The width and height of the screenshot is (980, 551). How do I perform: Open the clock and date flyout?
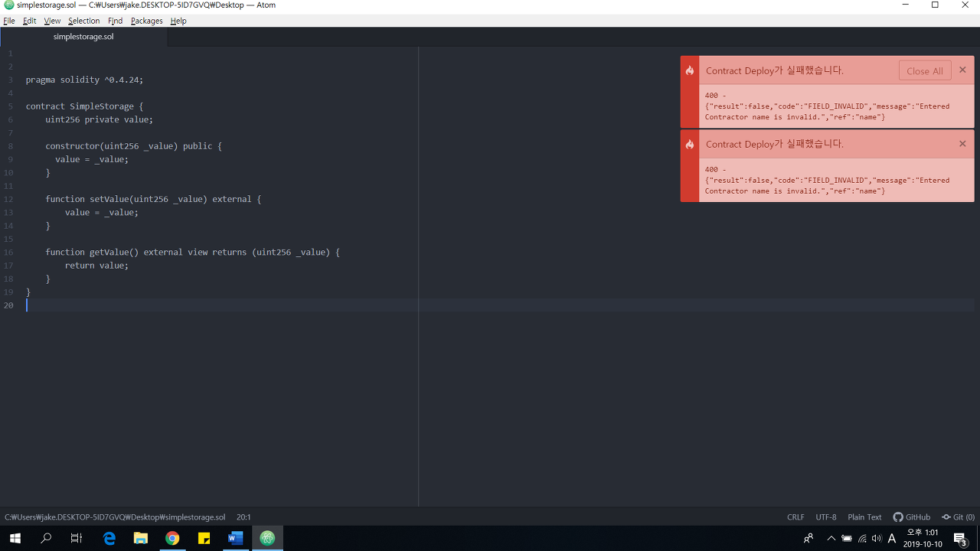click(922, 538)
